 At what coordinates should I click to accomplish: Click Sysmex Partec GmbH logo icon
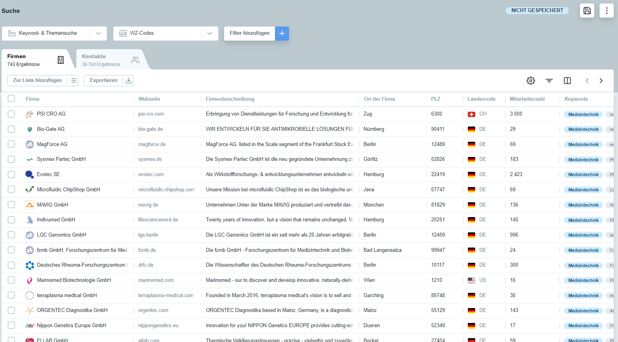pos(30,159)
